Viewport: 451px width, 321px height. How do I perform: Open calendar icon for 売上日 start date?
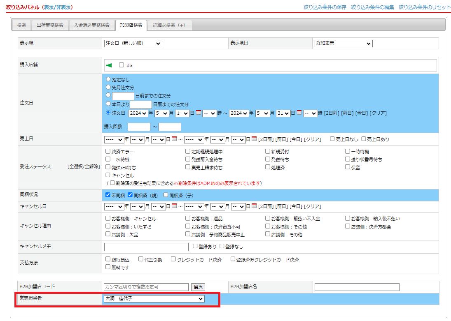[174, 139]
